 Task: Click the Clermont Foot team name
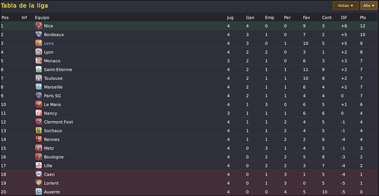click(x=58, y=122)
